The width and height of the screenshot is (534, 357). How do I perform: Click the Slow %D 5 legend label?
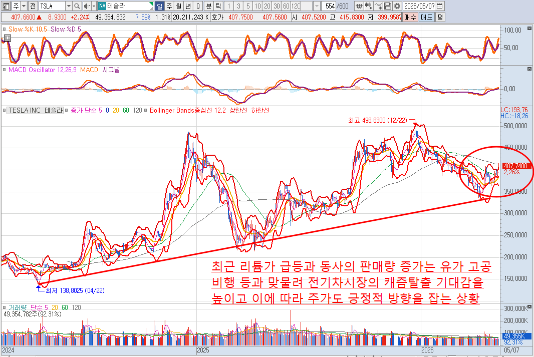pyautogui.click(x=66, y=29)
